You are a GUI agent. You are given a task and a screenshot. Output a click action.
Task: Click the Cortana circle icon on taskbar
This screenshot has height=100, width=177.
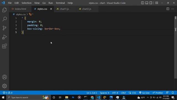(54, 97)
